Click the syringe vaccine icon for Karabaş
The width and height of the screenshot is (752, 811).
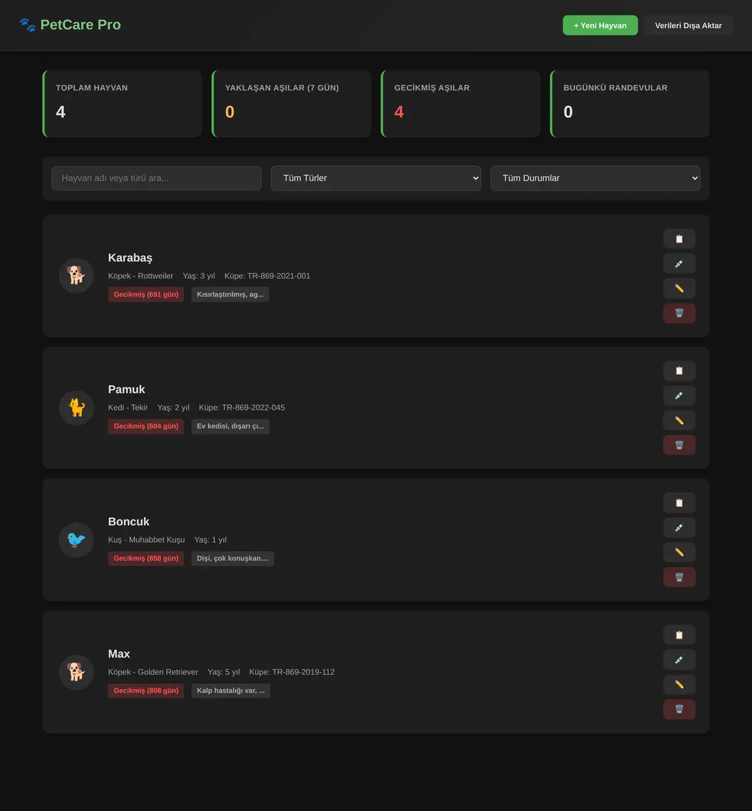679,264
